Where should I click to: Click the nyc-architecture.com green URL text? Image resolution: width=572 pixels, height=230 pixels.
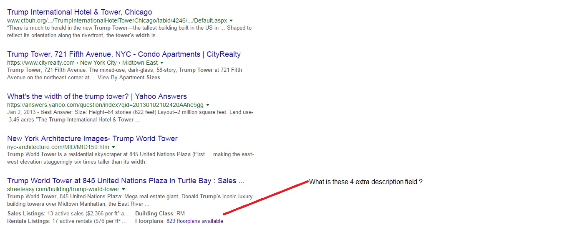(58, 147)
